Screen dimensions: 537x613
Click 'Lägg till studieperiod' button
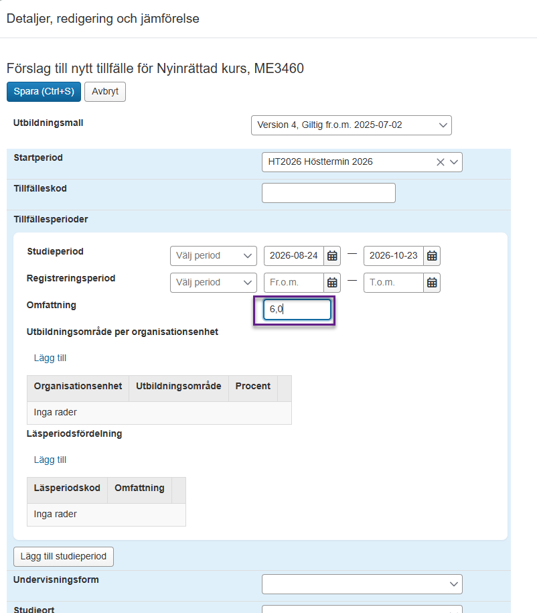pos(64,557)
